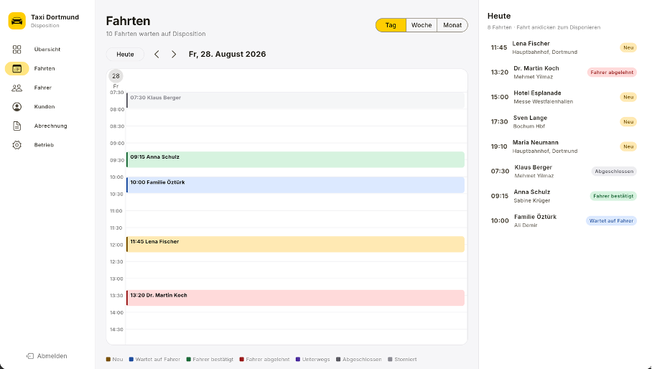
Task: Click Abmelden to log out
Action: tap(47, 356)
